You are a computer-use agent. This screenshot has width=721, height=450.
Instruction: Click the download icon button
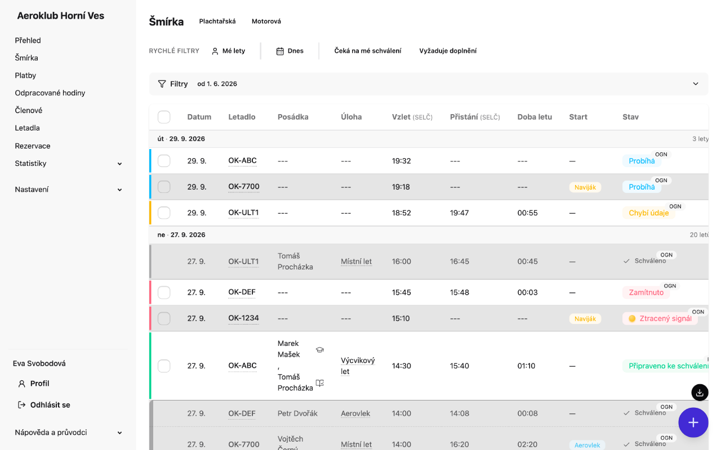[699, 392]
